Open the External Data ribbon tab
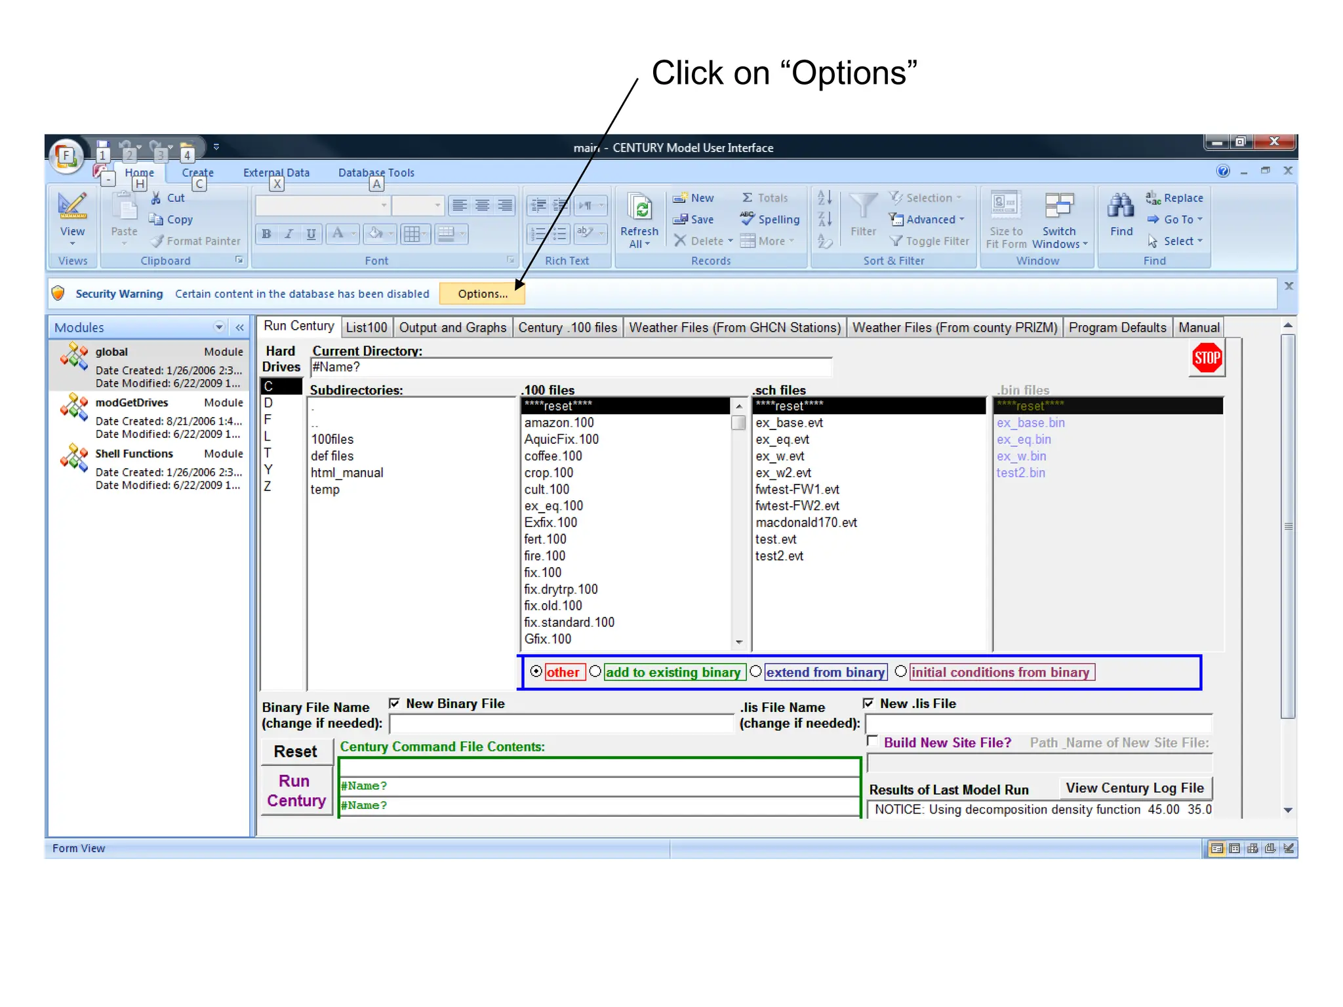 pyautogui.click(x=276, y=172)
